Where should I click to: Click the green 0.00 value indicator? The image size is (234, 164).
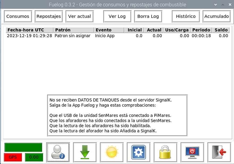pyautogui.click(x=34, y=157)
